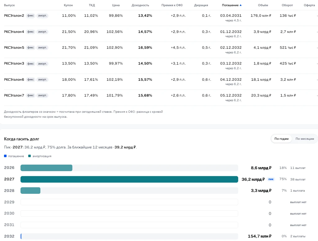Screen dimensions: 318x241
Task: Click the фикс tag on РКСЭталон5
Action: tap(31, 48)
